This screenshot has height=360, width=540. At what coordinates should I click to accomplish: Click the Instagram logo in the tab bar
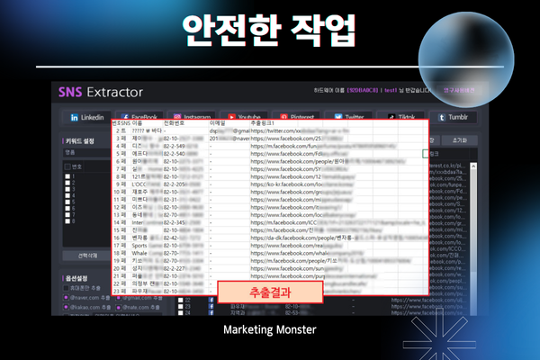tap(177, 116)
